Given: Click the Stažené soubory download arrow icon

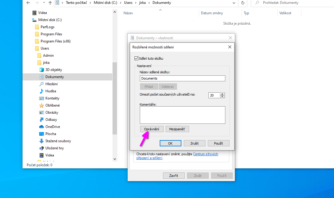Looking at the screenshot, I should click(41, 141).
